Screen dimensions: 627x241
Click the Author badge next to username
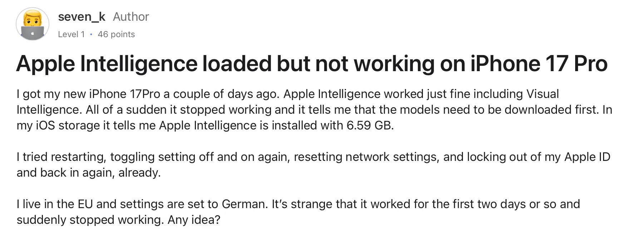(131, 16)
